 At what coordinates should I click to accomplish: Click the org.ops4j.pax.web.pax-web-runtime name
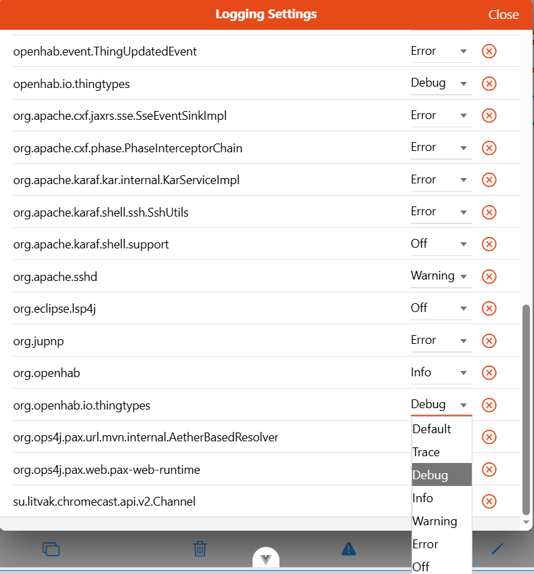click(106, 470)
